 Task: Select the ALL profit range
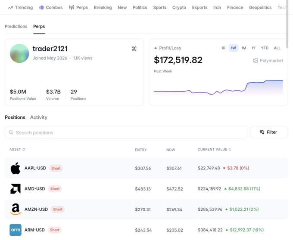point(277,48)
